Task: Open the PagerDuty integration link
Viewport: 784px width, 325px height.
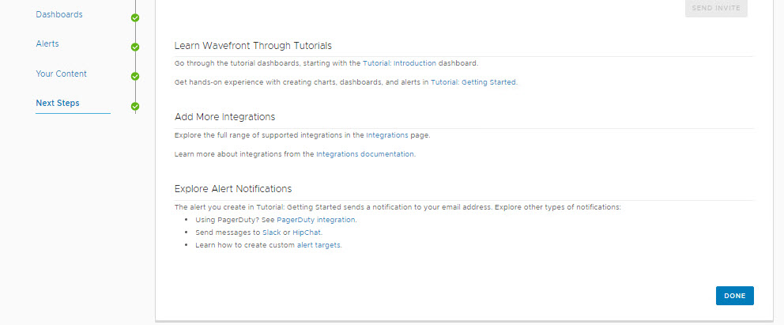Action: click(316, 220)
